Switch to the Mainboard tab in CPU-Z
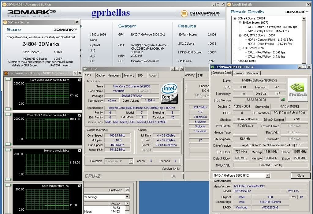 pyautogui.click(x=114, y=75)
